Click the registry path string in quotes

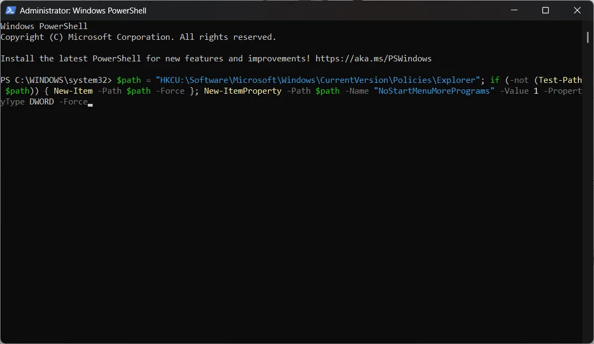click(318, 80)
